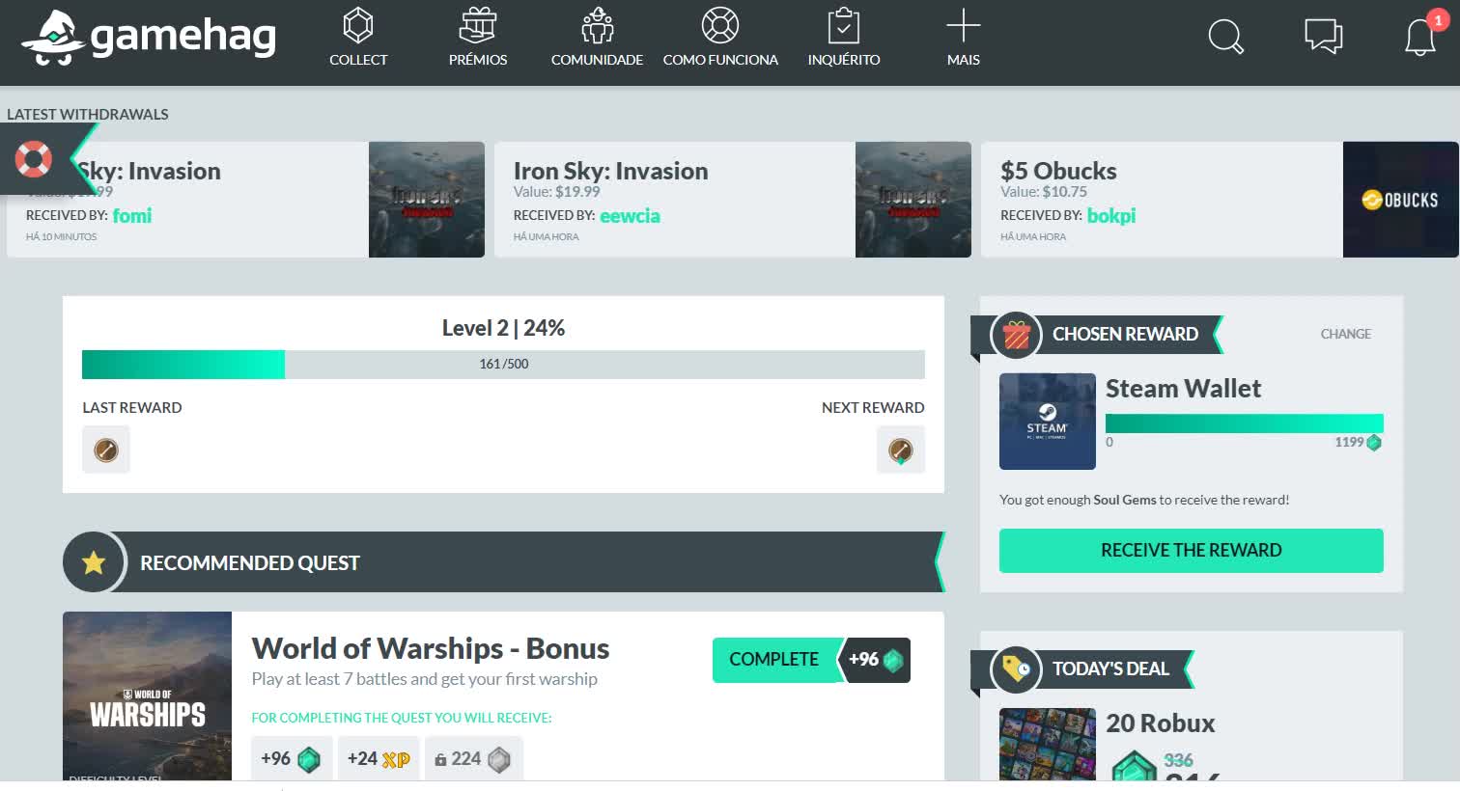Open the Inquérito survey page
Screen dimensions: 1460x791
click(x=844, y=39)
